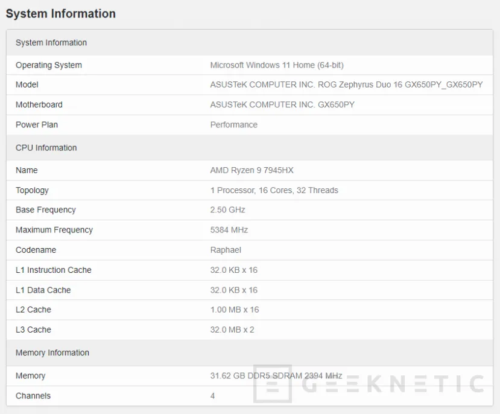This screenshot has width=500, height=414.
Task: Click the 'Base Frequency' label
Action: [x=46, y=210]
